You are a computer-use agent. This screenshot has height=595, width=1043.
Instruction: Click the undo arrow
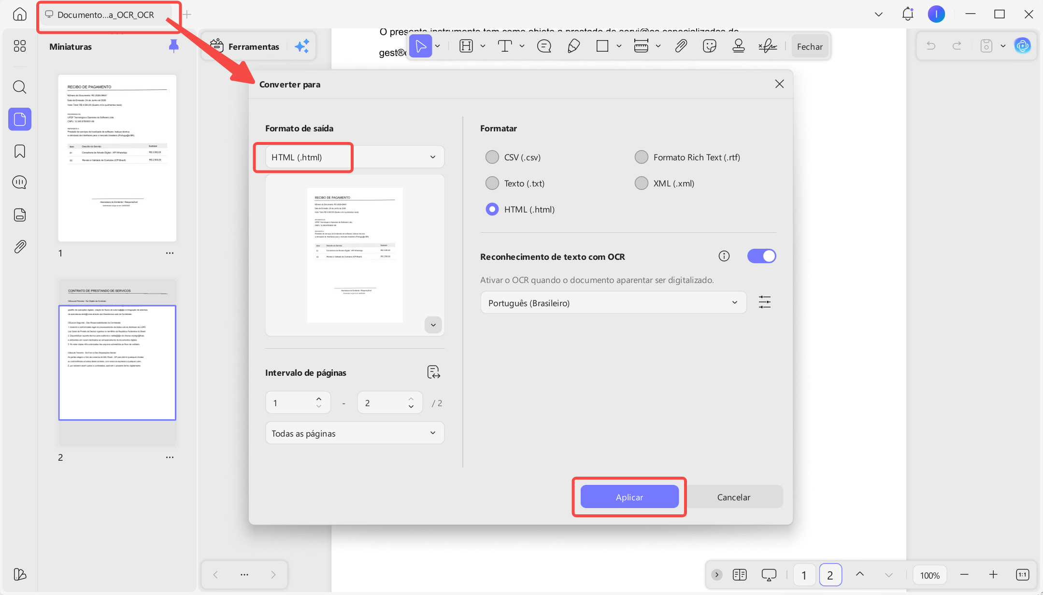[931, 46]
